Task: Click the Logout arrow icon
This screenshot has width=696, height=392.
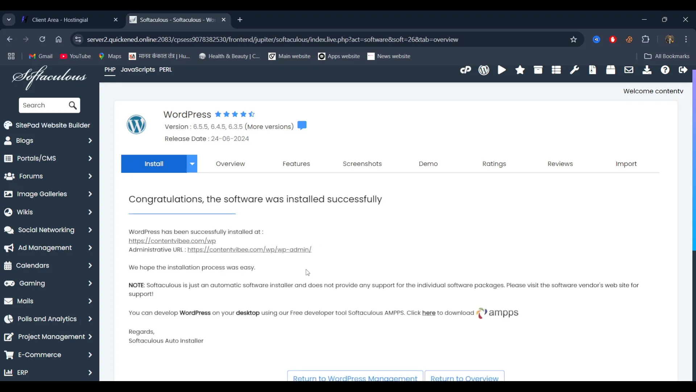Action: 683,70
